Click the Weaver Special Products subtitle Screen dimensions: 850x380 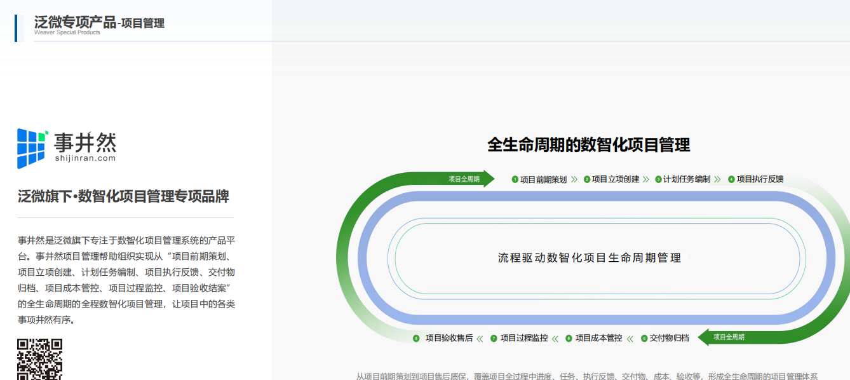(68, 31)
